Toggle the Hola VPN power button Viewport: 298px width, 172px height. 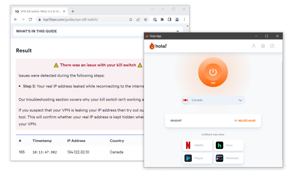[x=213, y=72]
